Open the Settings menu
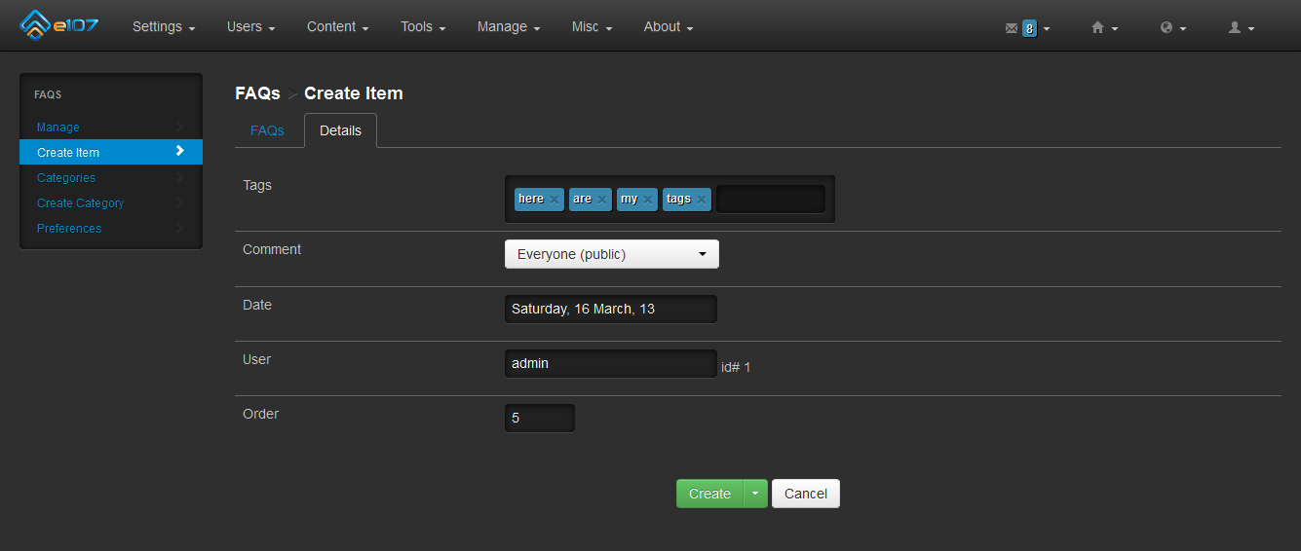Image resolution: width=1301 pixels, height=551 pixels. click(x=164, y=27)
